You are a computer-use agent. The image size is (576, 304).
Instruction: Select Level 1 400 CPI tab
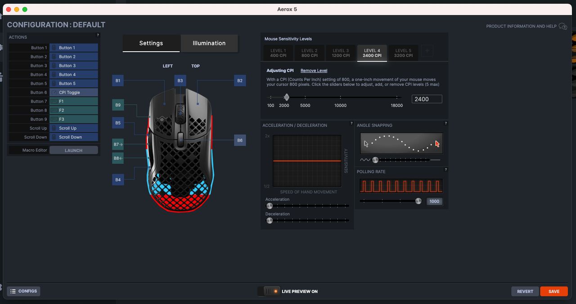point(278,53)
